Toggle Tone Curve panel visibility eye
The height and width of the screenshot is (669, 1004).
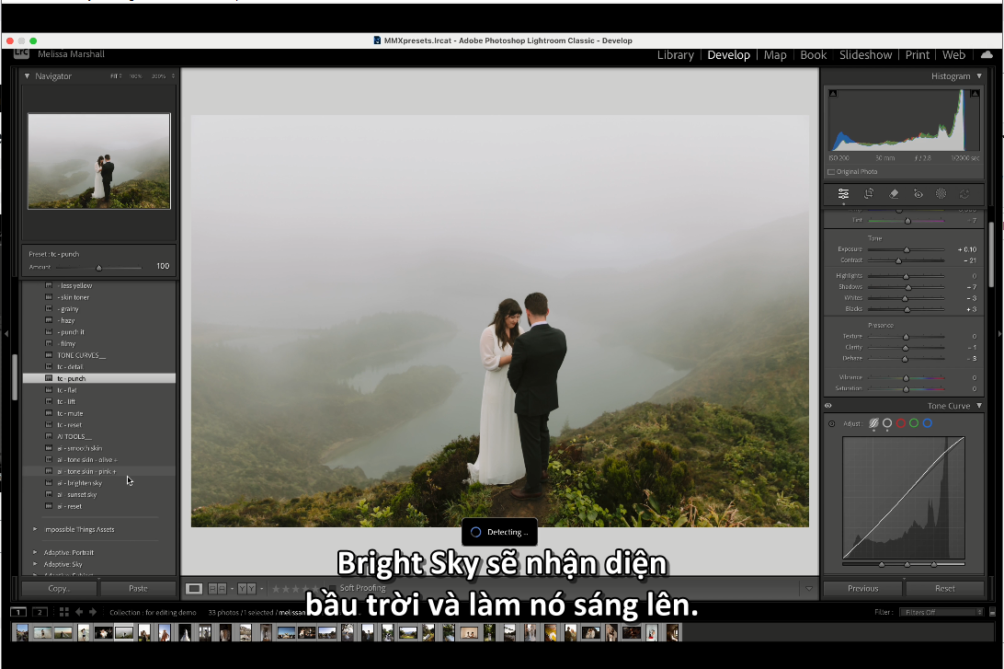[x=828, y=406]
